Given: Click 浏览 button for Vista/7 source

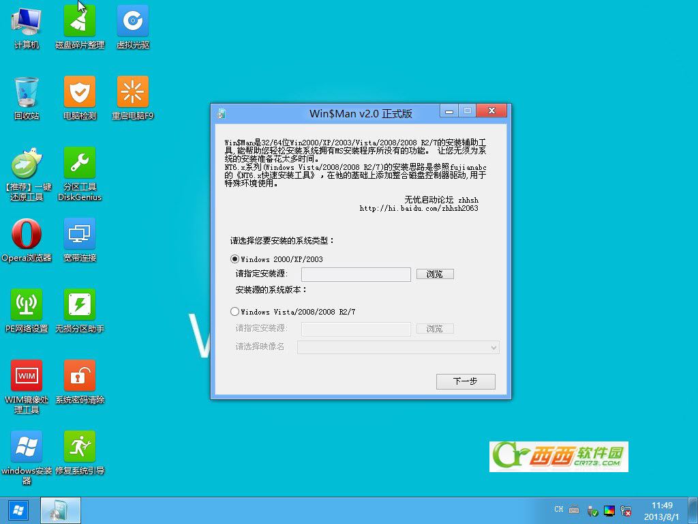Looking at the screenshot, I should point(435,328).
